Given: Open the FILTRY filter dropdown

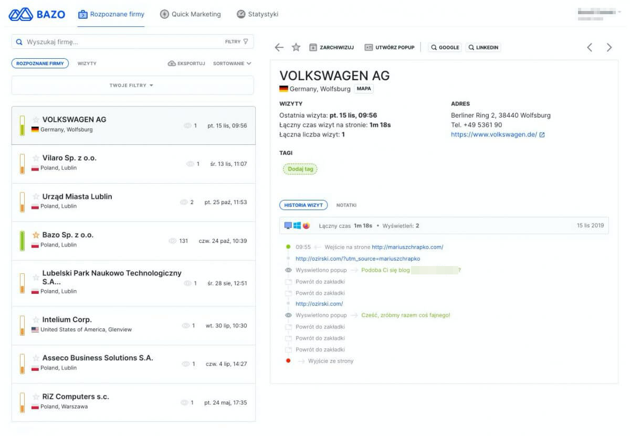Looking at the screenshot, I should point(237,41).
